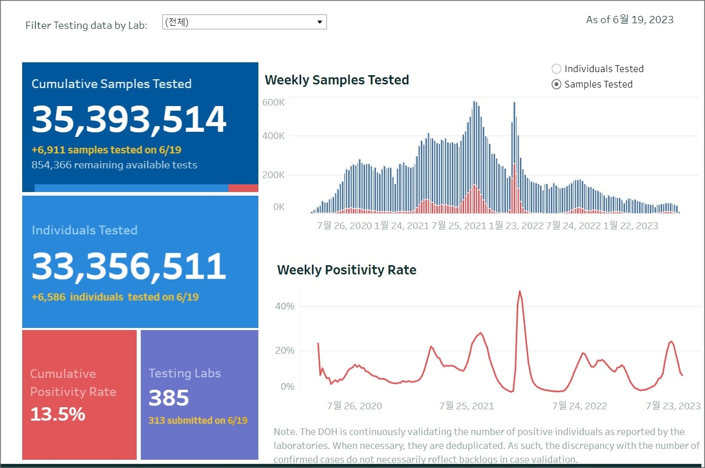The image size is (705, 468).
Task: Click the DOH validation note text
Action: pos(486,445)
